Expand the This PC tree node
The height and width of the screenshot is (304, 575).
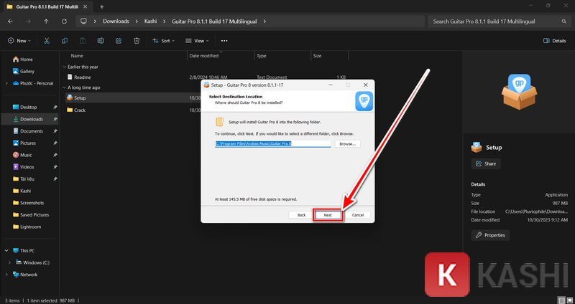(6, 251)
